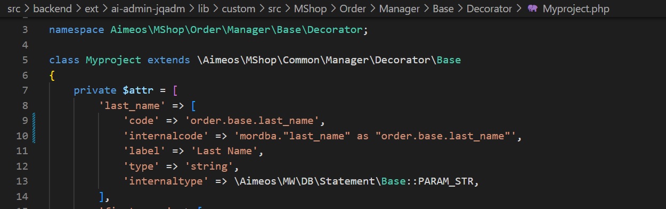Screen dimensions: 666x209
Task: Select the Base breadcrumb segment
Action: 443,9
